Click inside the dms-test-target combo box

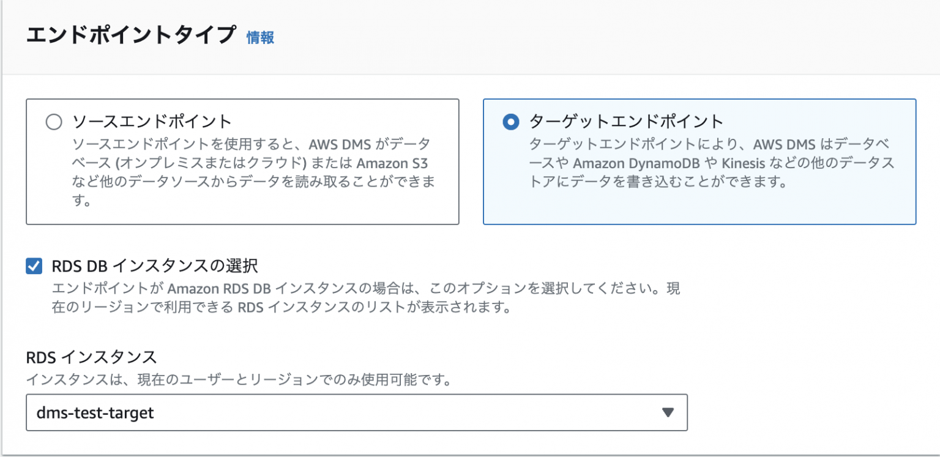point(306,413)
